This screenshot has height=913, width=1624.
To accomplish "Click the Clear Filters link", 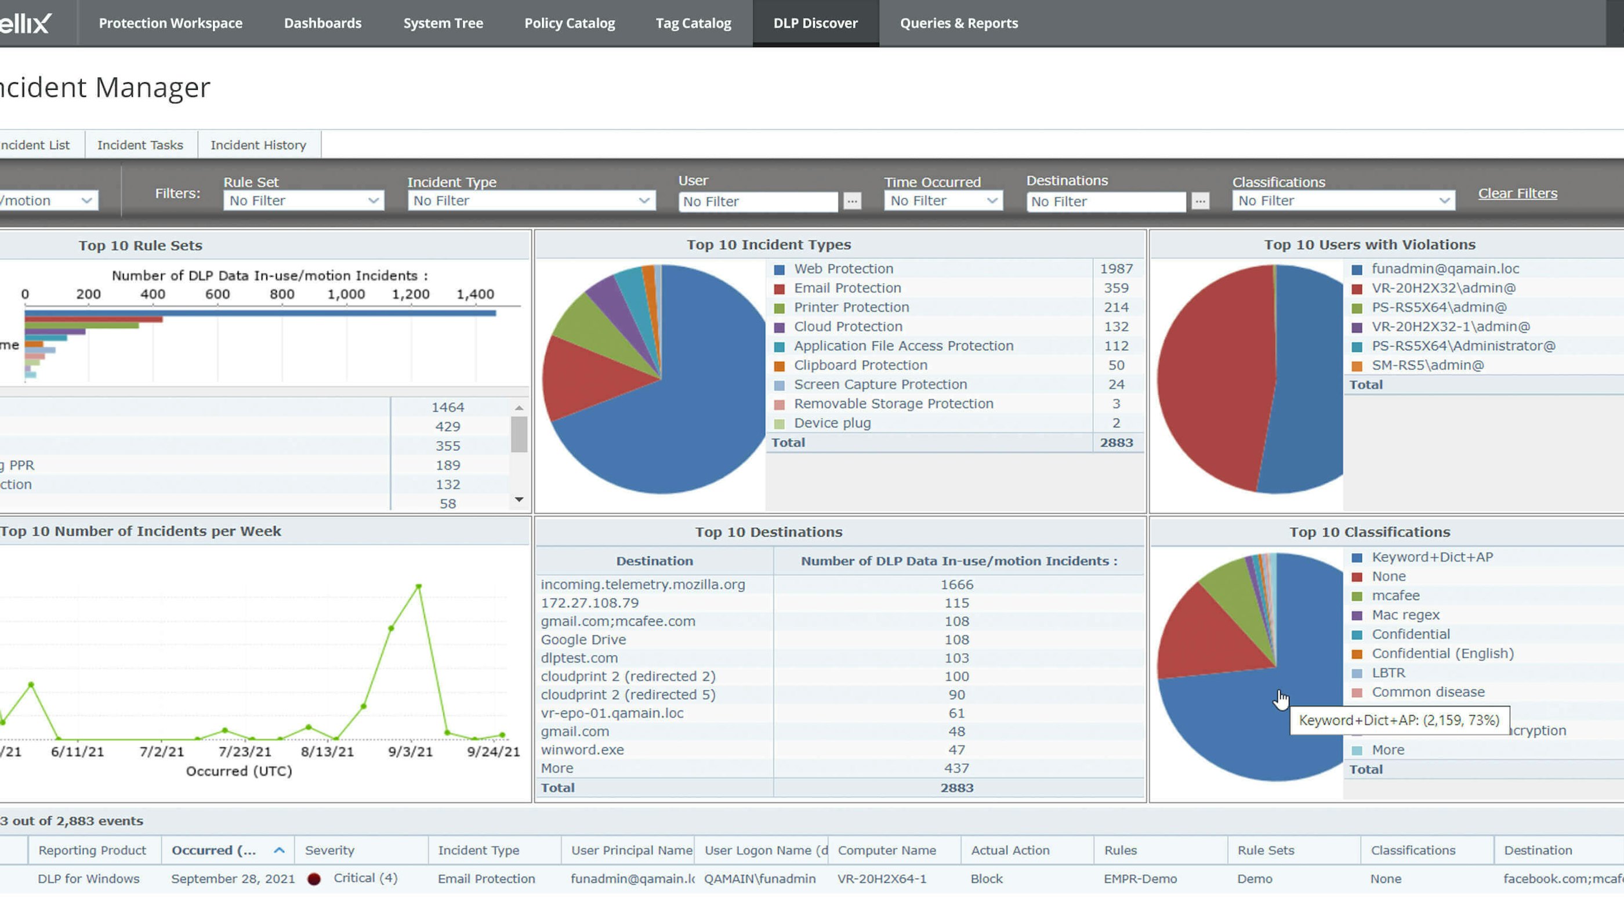I will pos(1517,194).
